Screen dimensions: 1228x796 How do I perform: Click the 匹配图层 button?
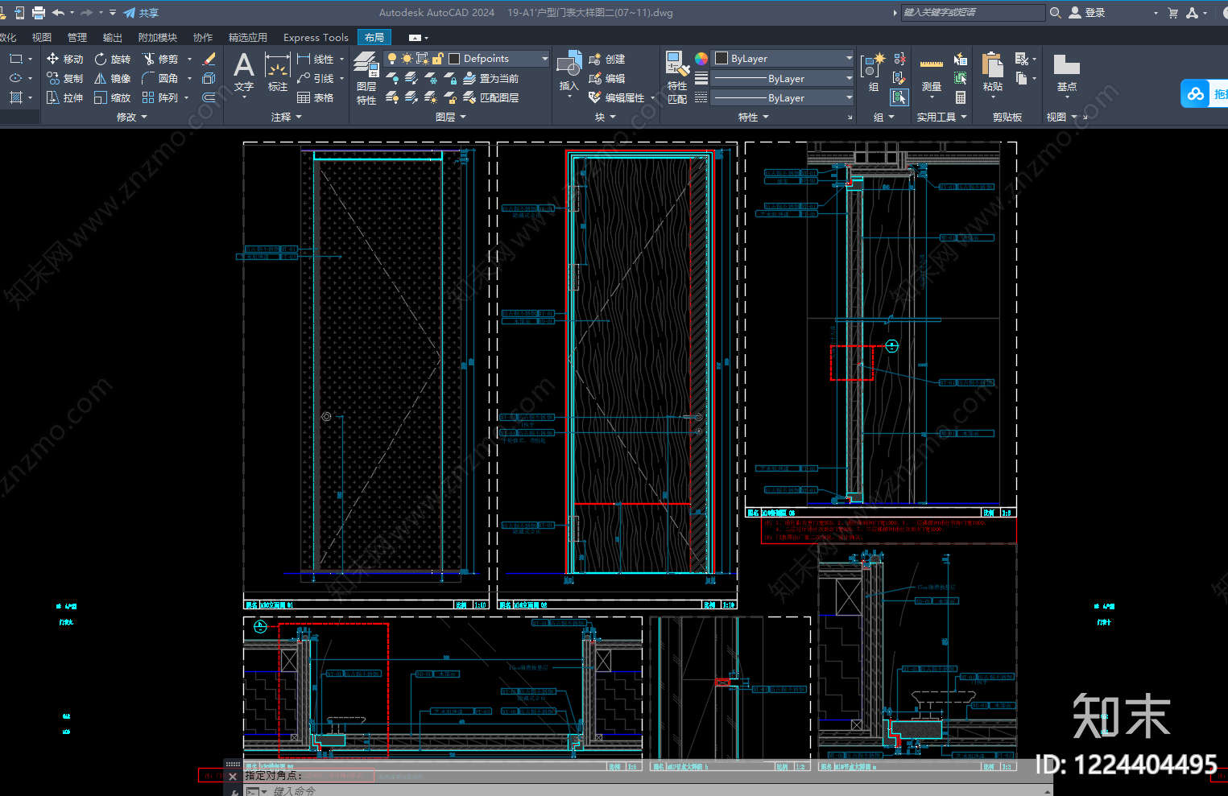click(491, 97)
